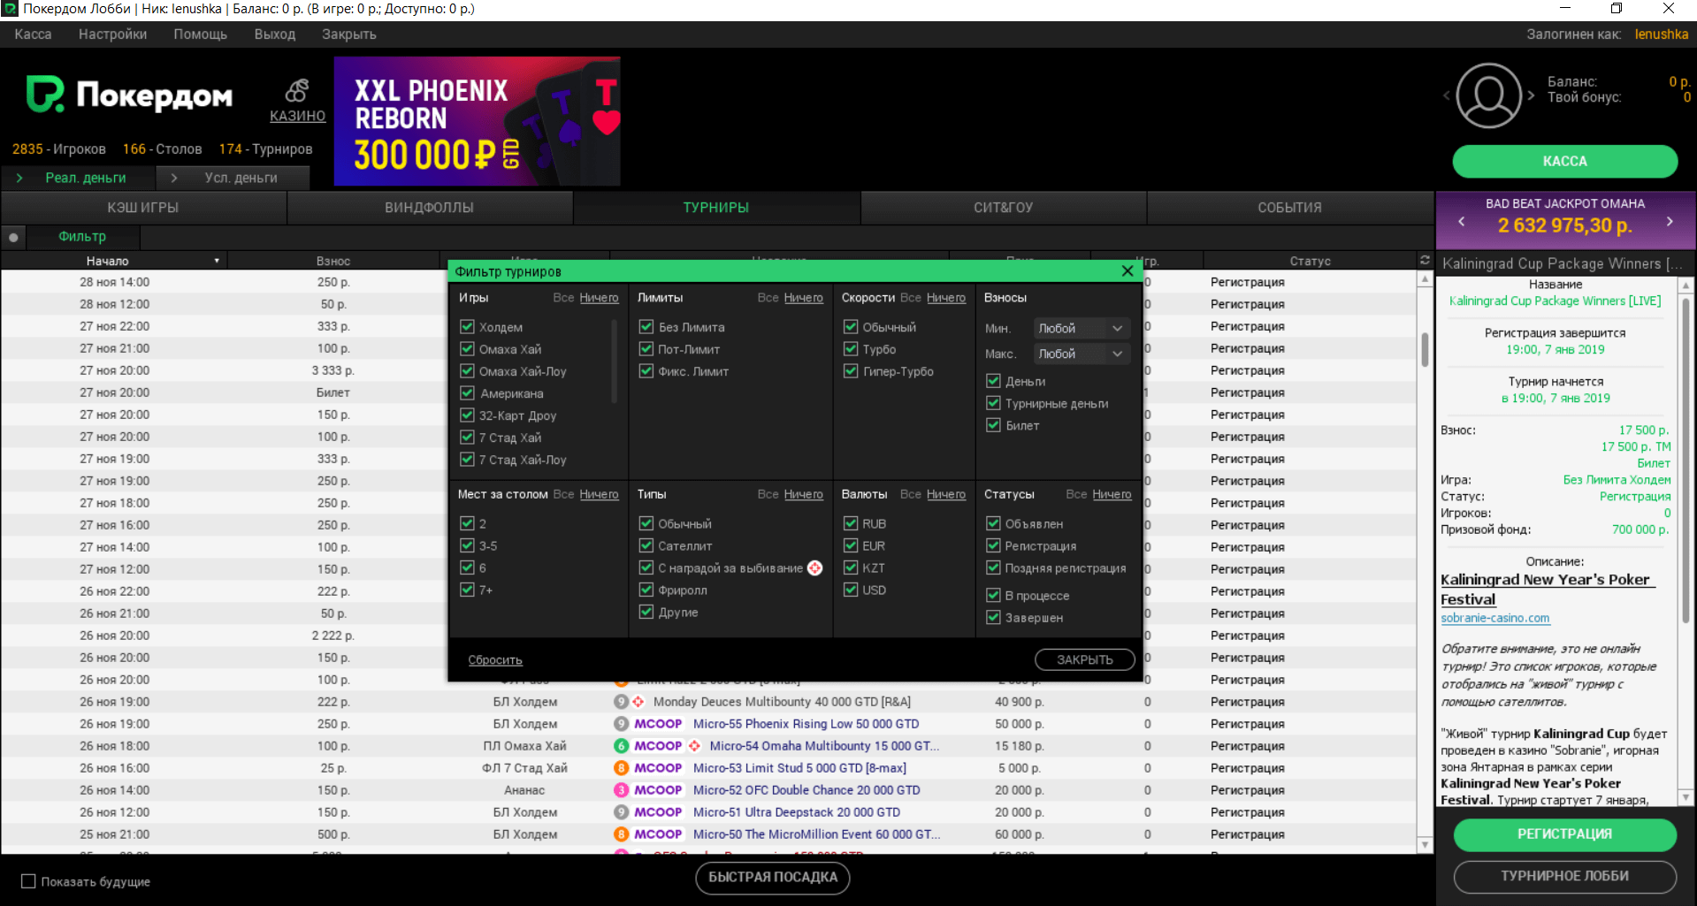Refresh the tournament list icon

(x=1425, y=260)
